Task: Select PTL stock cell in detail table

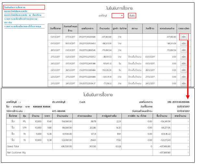Action: click(24, 121)
